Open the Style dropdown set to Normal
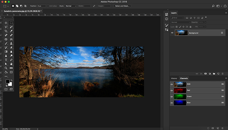 click(x=71, y=6)
